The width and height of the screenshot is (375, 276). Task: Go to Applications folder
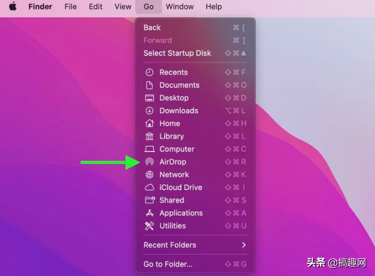195,213
